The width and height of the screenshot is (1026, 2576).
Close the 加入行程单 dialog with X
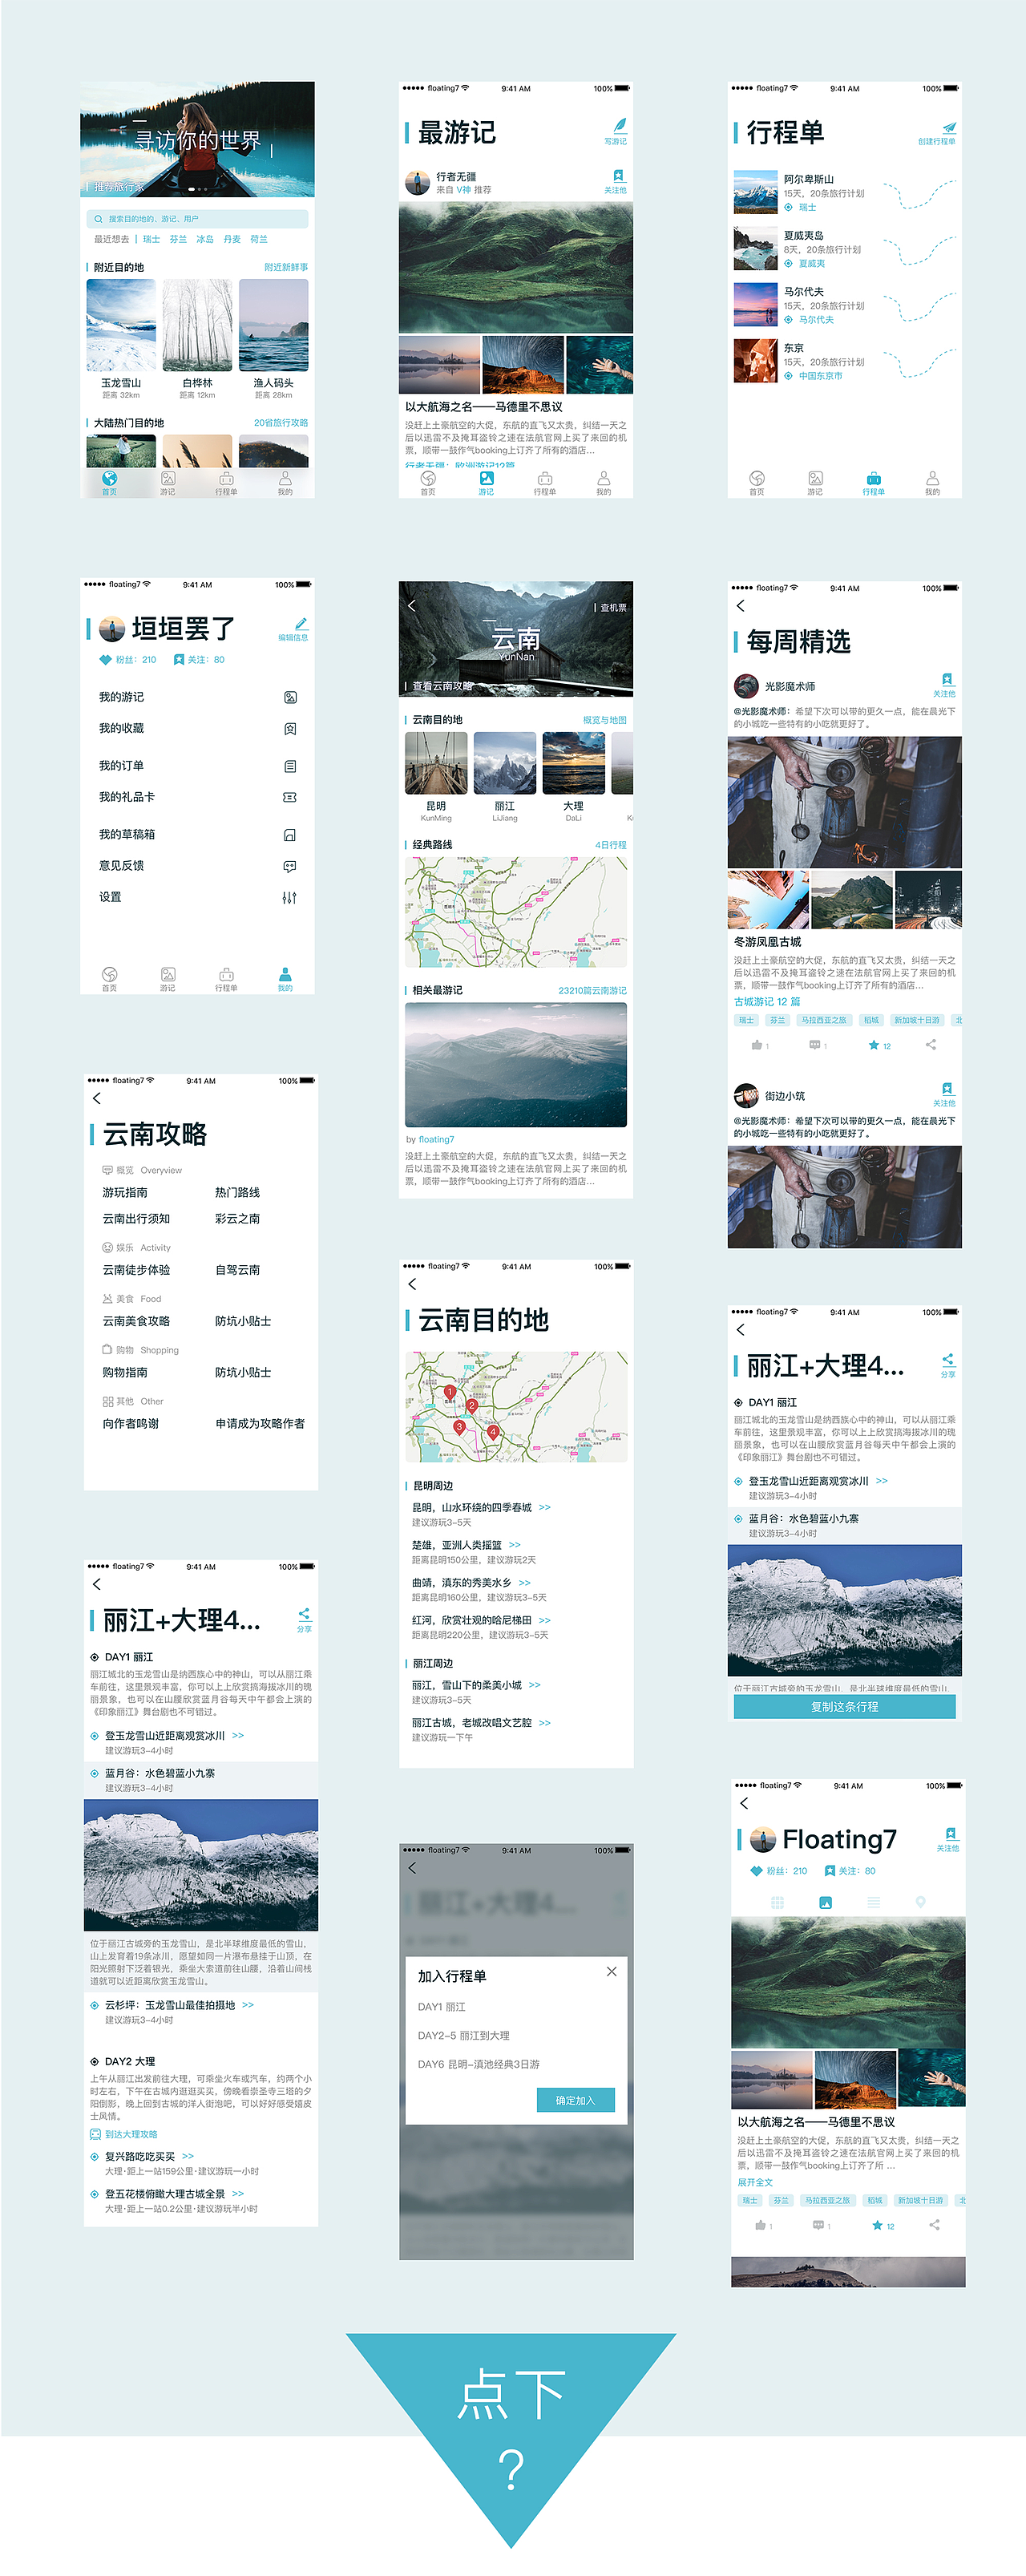click(x=611, y=1971)
